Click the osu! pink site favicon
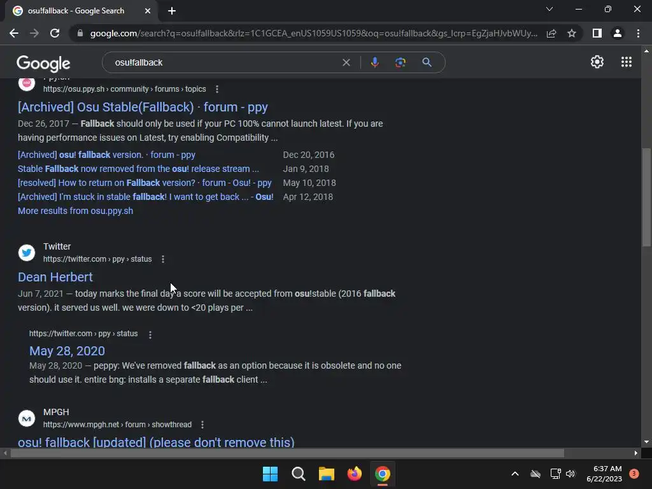Viewport: 652px width, 489px height. click(x=27, y=83)
